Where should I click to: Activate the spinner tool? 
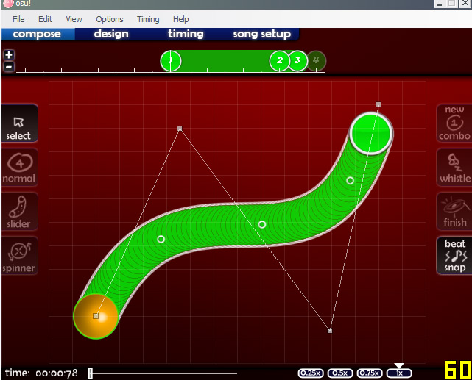click(x=19, y=256)
